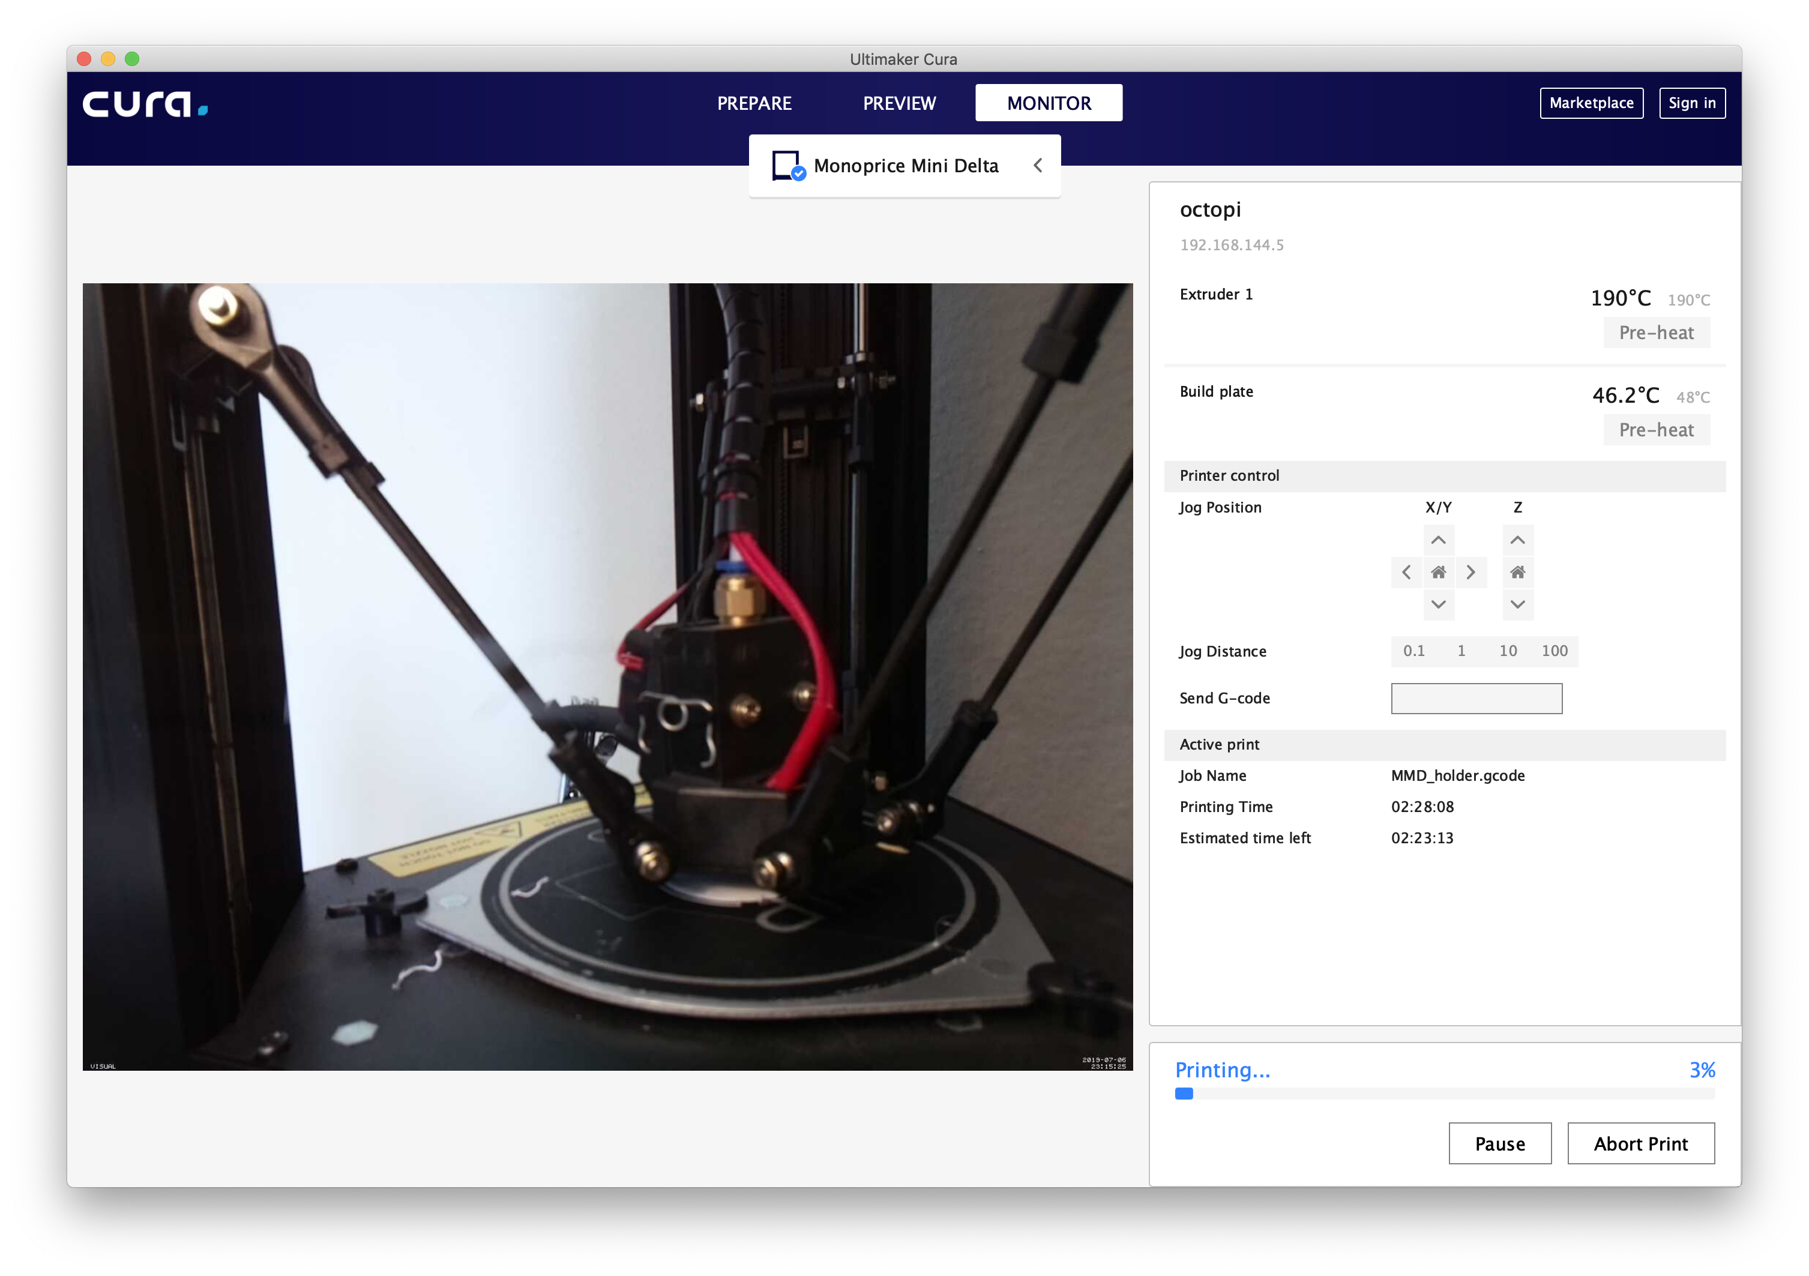Minimize the window using the yellow button
1809x1276 pixels.
[109, 59]
